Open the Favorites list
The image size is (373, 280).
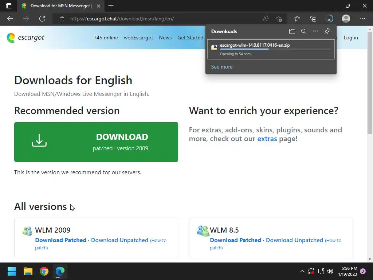[x=297, y=19]
